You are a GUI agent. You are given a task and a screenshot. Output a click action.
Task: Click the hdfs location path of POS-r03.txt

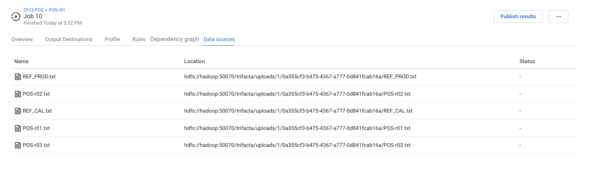[297, 145]
